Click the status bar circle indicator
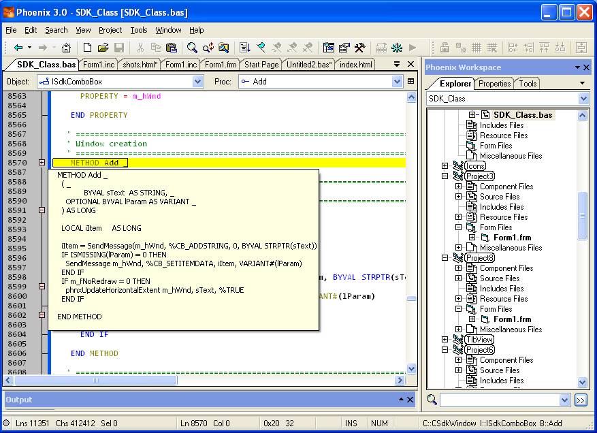Screen dimensions: 597x433 point(6,423)
